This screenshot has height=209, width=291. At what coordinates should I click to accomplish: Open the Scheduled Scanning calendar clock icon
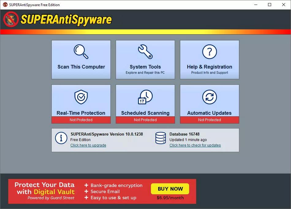(x=145, y=97)
